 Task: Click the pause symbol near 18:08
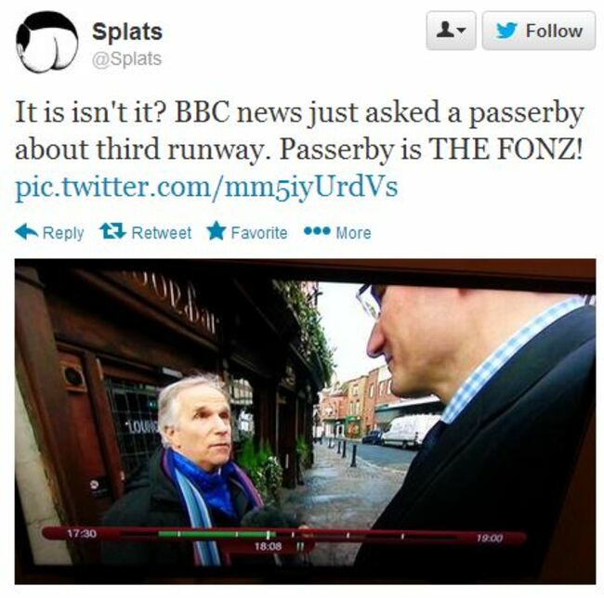click(299, 546)
